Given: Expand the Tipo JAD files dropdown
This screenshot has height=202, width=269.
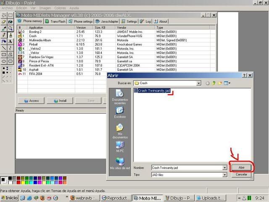Looking at the screenshot, I should click(224, 175).
